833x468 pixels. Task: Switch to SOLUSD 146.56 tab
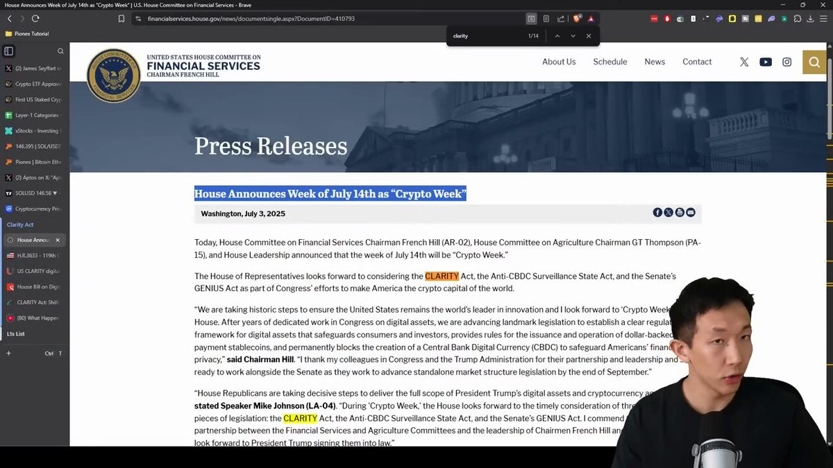point(34,193)
